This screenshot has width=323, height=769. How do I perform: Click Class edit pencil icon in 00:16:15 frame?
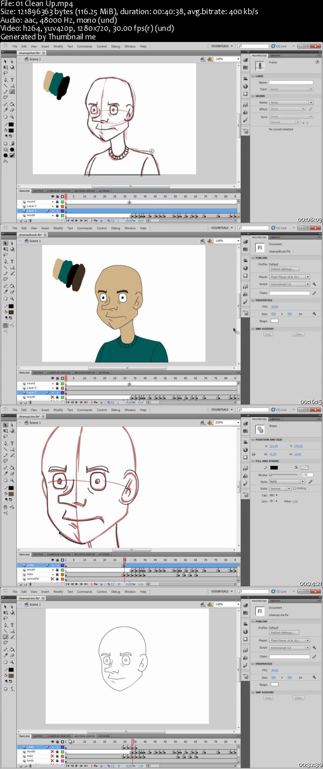point(314,293)
